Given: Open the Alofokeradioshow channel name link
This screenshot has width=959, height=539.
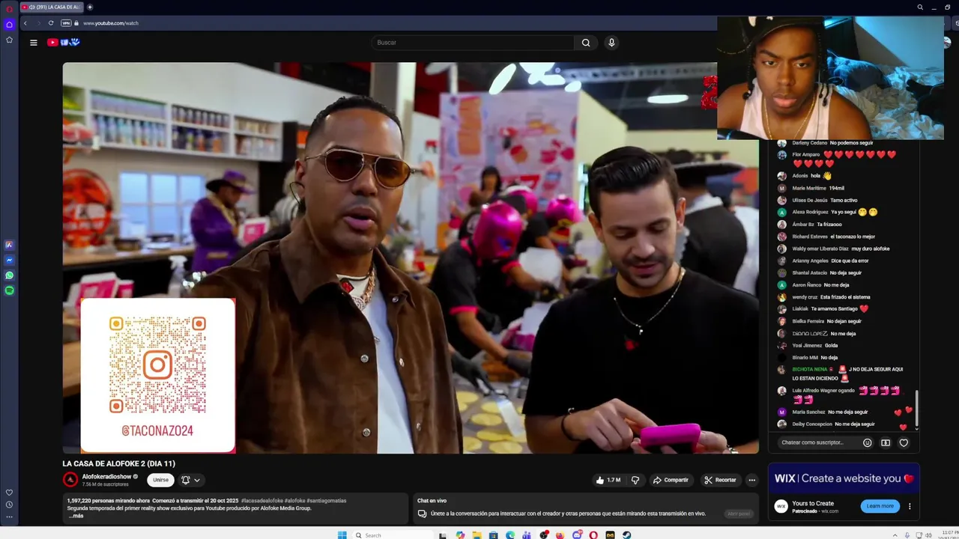Looking at the screenshot, I should 106,476.
